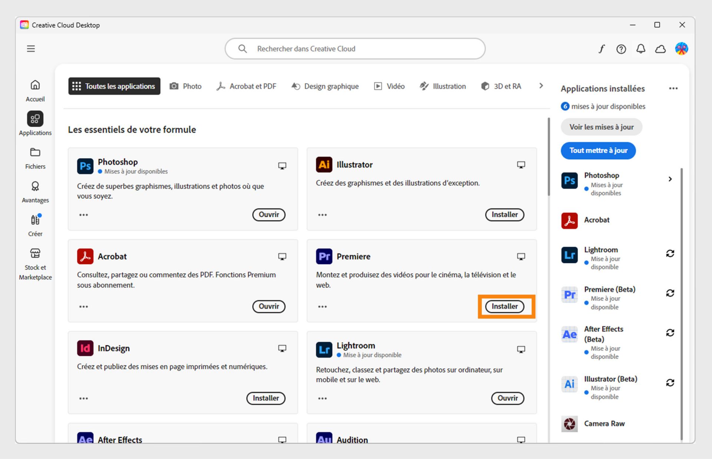Click the After Effects card title

120,439
